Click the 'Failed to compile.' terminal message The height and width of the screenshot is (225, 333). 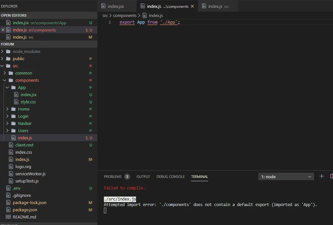point(125,188)
